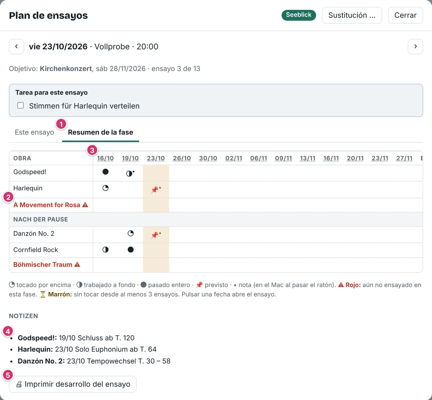Click the half-circle mark for Cornfield Rock on 16/10

(x=105, y=250)
